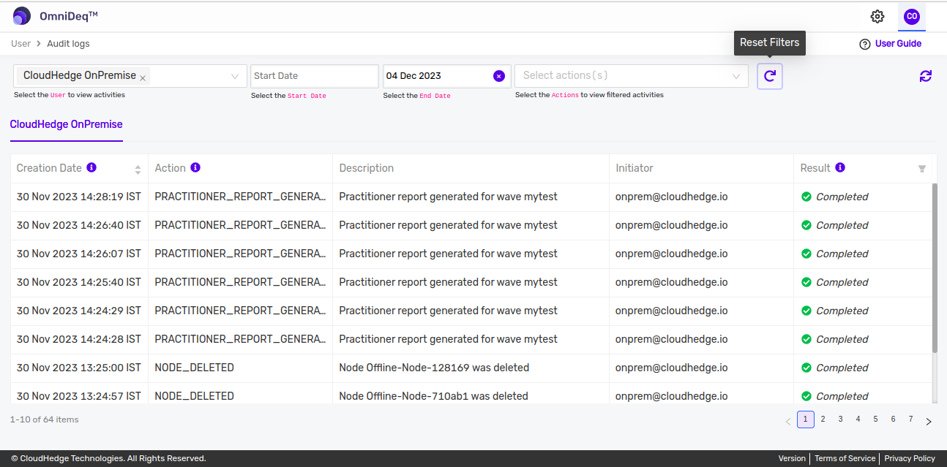Click Node Offline-Node-128169 was deleted description

434,368
